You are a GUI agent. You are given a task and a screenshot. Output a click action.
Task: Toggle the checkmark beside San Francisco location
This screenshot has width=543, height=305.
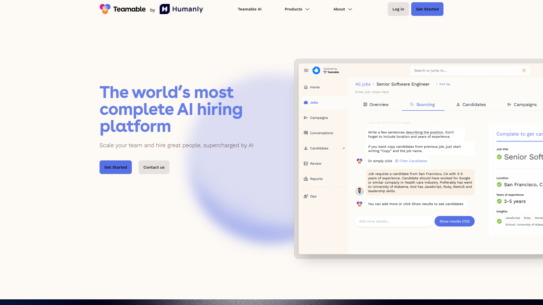click(499, 185)
